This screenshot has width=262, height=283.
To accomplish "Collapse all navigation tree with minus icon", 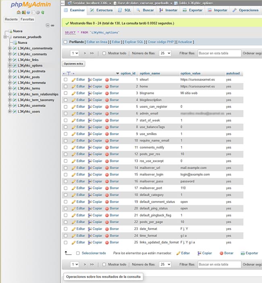I will (x=48, y=25).
